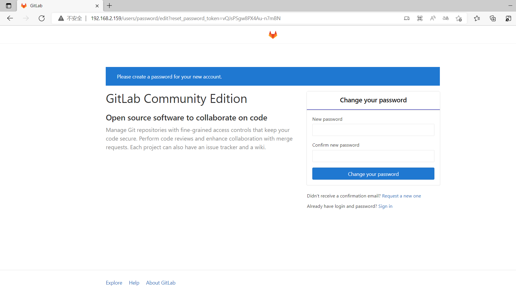Image resolution: width=516 pixels, height=288 pixels.
Task: Open the collections icon
Action: [x=493, y=18]
